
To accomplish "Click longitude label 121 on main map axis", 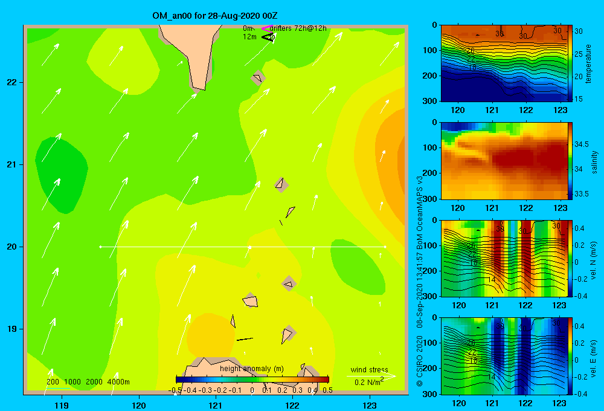I will pos(216,405).
